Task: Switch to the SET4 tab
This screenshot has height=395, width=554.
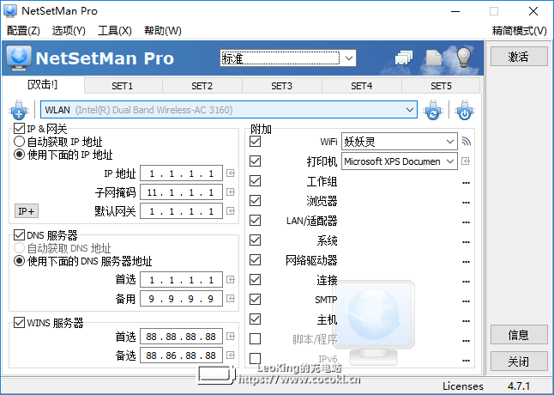Action: point(361,86)
